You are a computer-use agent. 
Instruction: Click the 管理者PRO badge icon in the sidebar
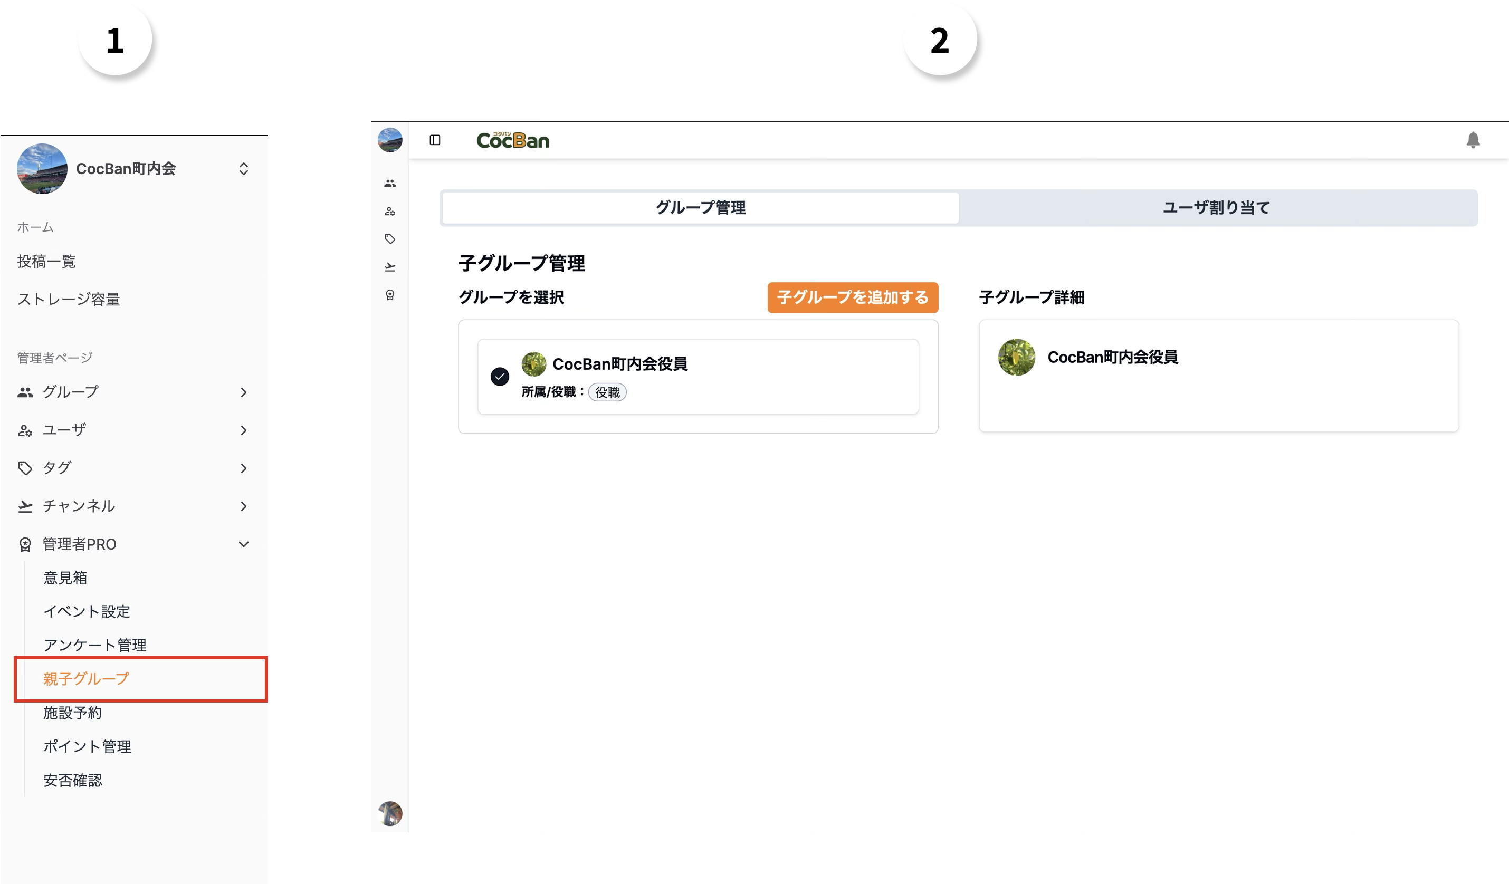coord(25,545)
